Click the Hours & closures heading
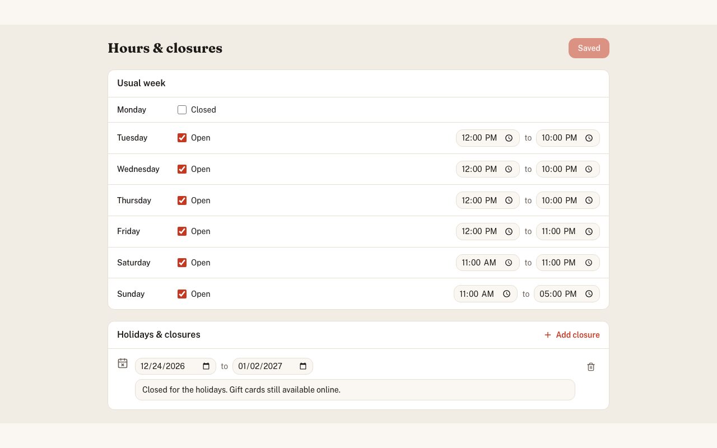 click(165, 48)
